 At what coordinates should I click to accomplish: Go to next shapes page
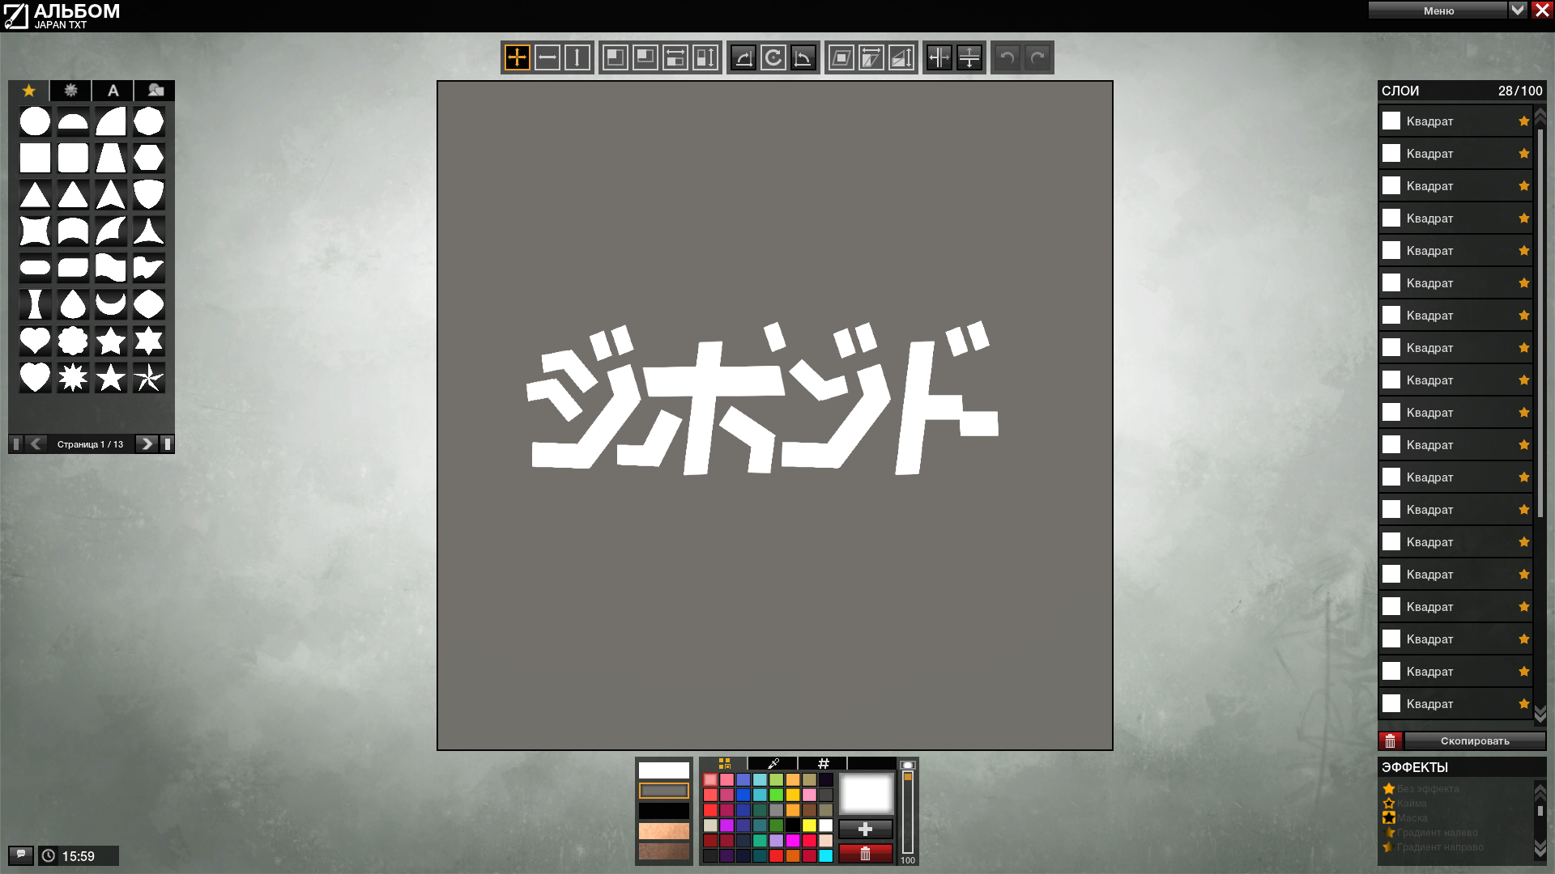[147, 443]
